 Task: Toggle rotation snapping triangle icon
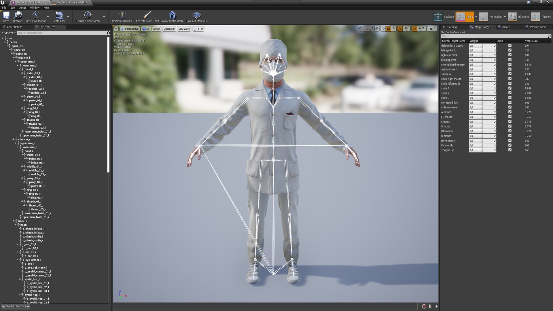tap(400, 29)
